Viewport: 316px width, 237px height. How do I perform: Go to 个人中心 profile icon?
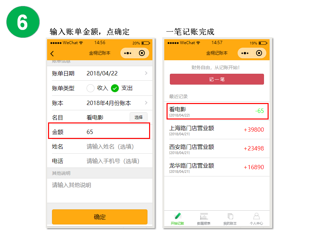click(x=256, y=219)
